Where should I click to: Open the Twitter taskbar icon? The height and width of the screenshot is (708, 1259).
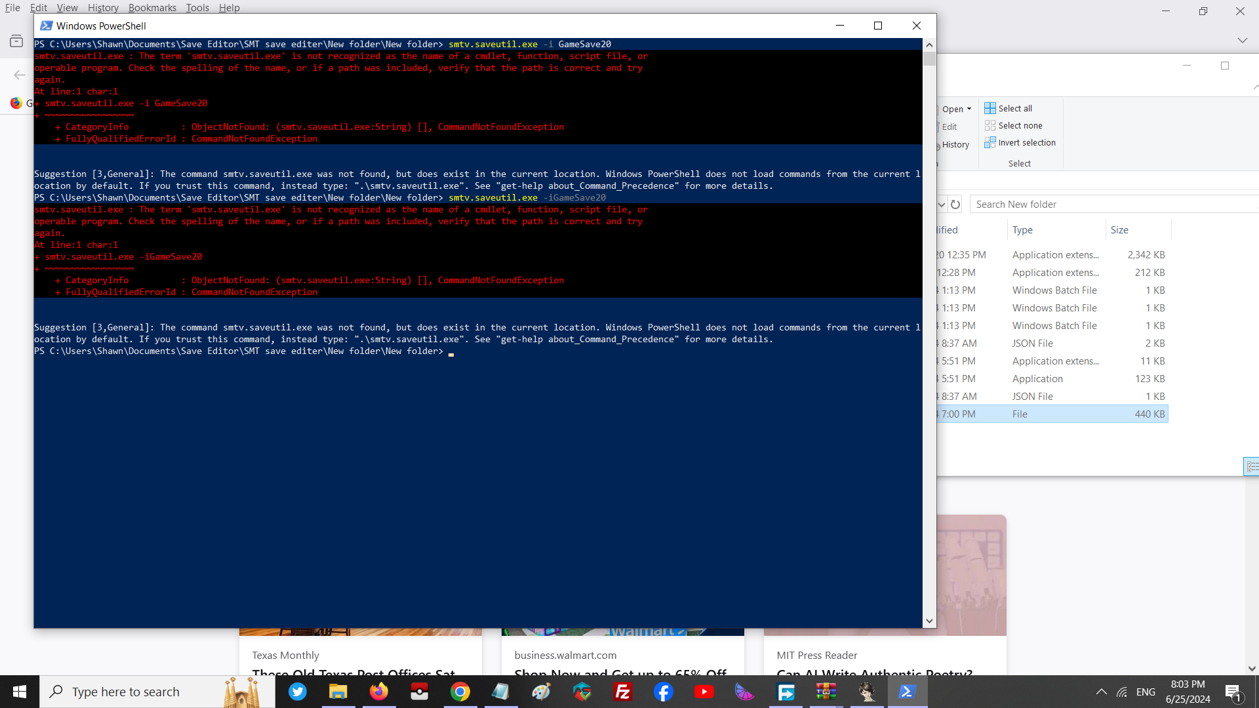tap(298, 692)
